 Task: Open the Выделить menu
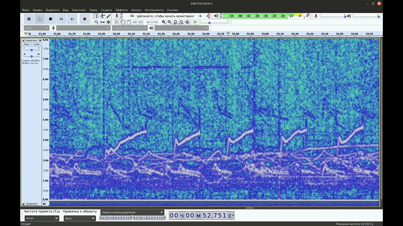[53, 10]
